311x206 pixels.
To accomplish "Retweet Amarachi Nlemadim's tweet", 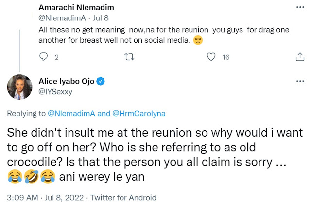I will point(127,57).
